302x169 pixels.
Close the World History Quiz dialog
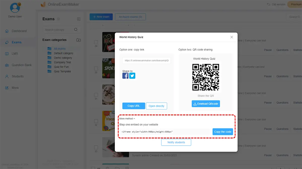(232, 37)
